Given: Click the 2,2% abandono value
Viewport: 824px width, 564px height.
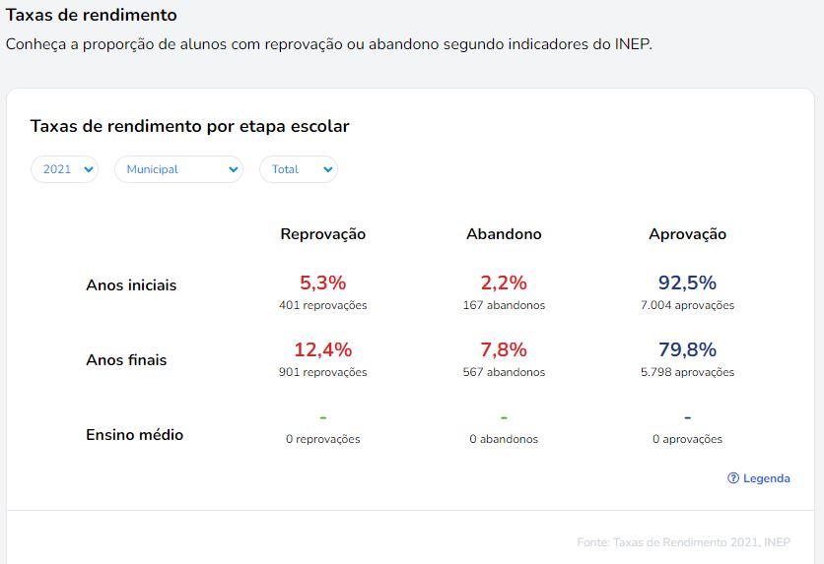Looking at the screenshot, I should [504, 283].
